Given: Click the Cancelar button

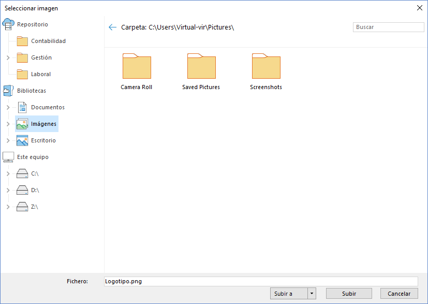Looking at the screenshot, I should point(399,294).
